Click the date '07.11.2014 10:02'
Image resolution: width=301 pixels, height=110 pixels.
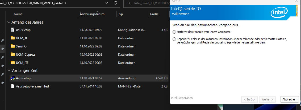[91, 86]
